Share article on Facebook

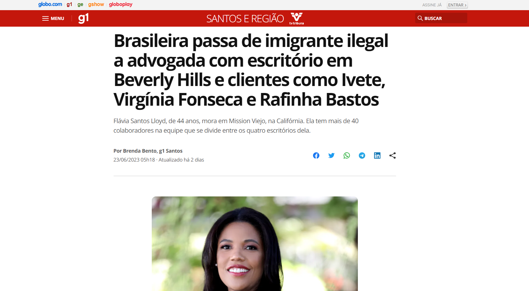pos(316,155)
